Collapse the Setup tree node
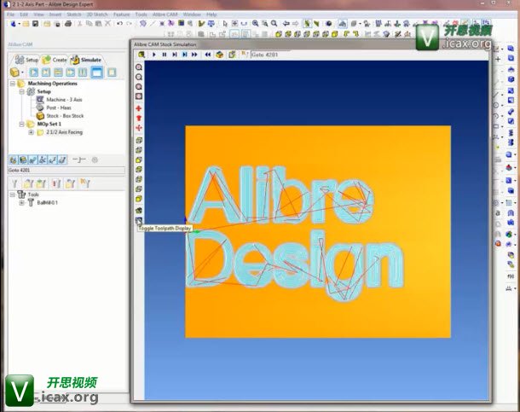The image size is (520, 412). 21,91
